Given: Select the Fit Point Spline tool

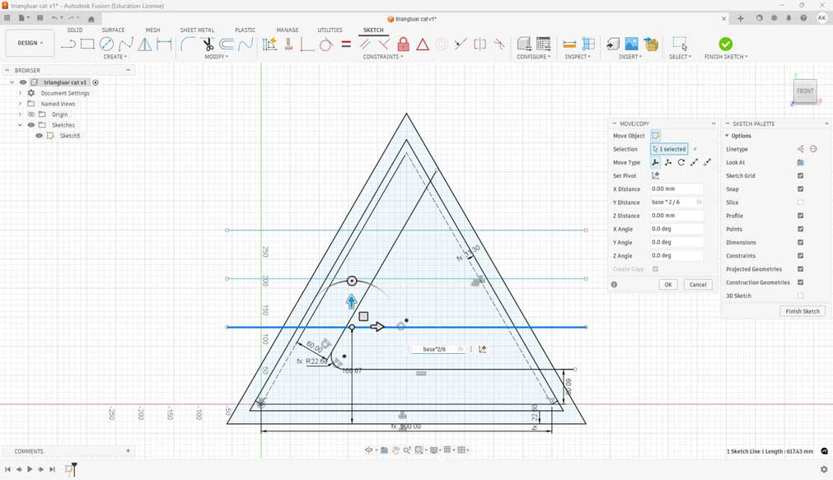Looking at the screenshot, I should (x=126, y=44).
